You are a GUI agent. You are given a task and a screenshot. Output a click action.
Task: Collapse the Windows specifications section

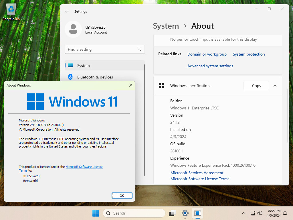click(x=275, y=85)
